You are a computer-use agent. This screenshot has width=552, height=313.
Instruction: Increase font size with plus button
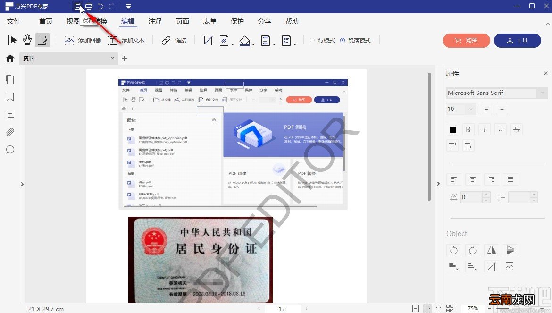[x=486, y=109]
